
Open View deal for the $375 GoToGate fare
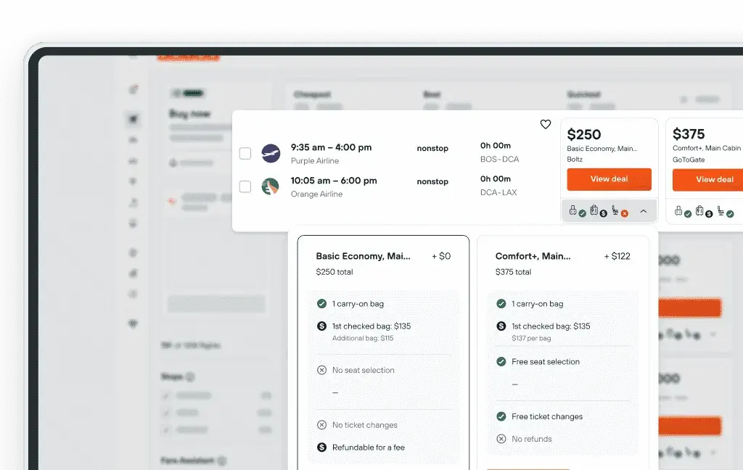pos(708,180)
